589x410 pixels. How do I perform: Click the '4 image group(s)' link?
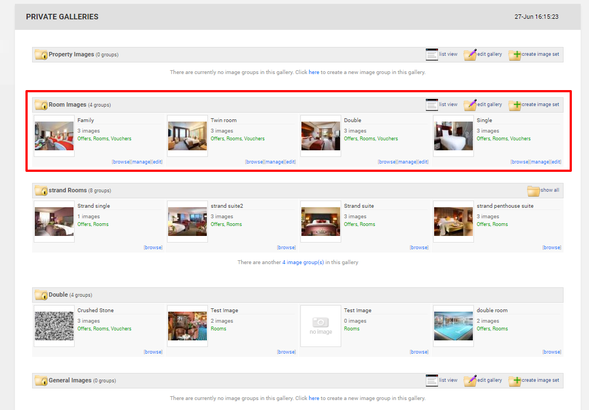click(x=303, y=262)
